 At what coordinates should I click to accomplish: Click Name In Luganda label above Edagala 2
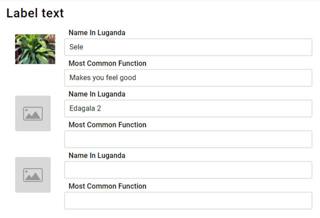(97, 94)
